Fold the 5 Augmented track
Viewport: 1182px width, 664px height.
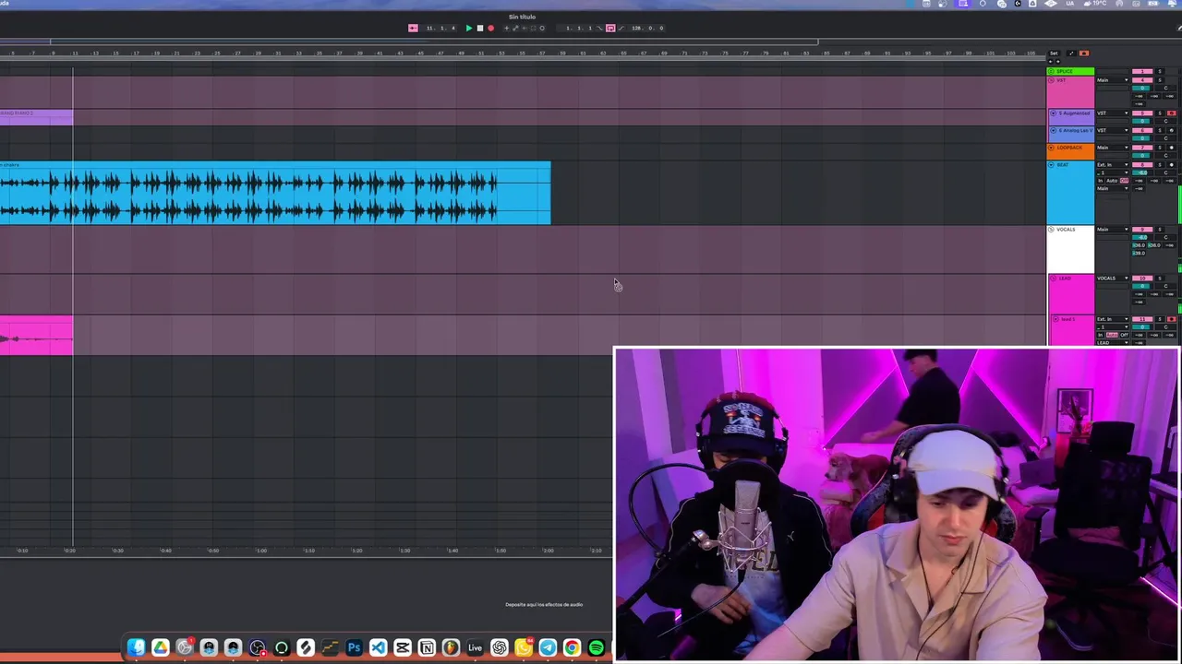pyautogui.click(x=1053, y=113)
